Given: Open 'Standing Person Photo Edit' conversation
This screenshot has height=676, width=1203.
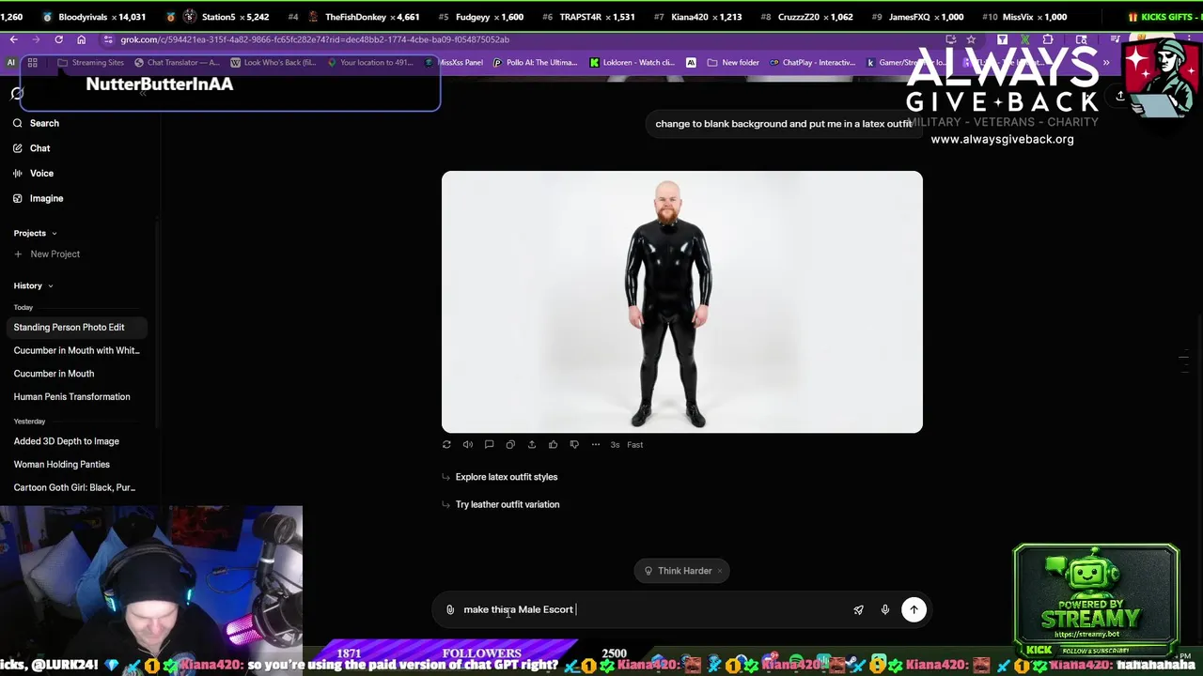Looking at the screenshot, I should [77, 328].
